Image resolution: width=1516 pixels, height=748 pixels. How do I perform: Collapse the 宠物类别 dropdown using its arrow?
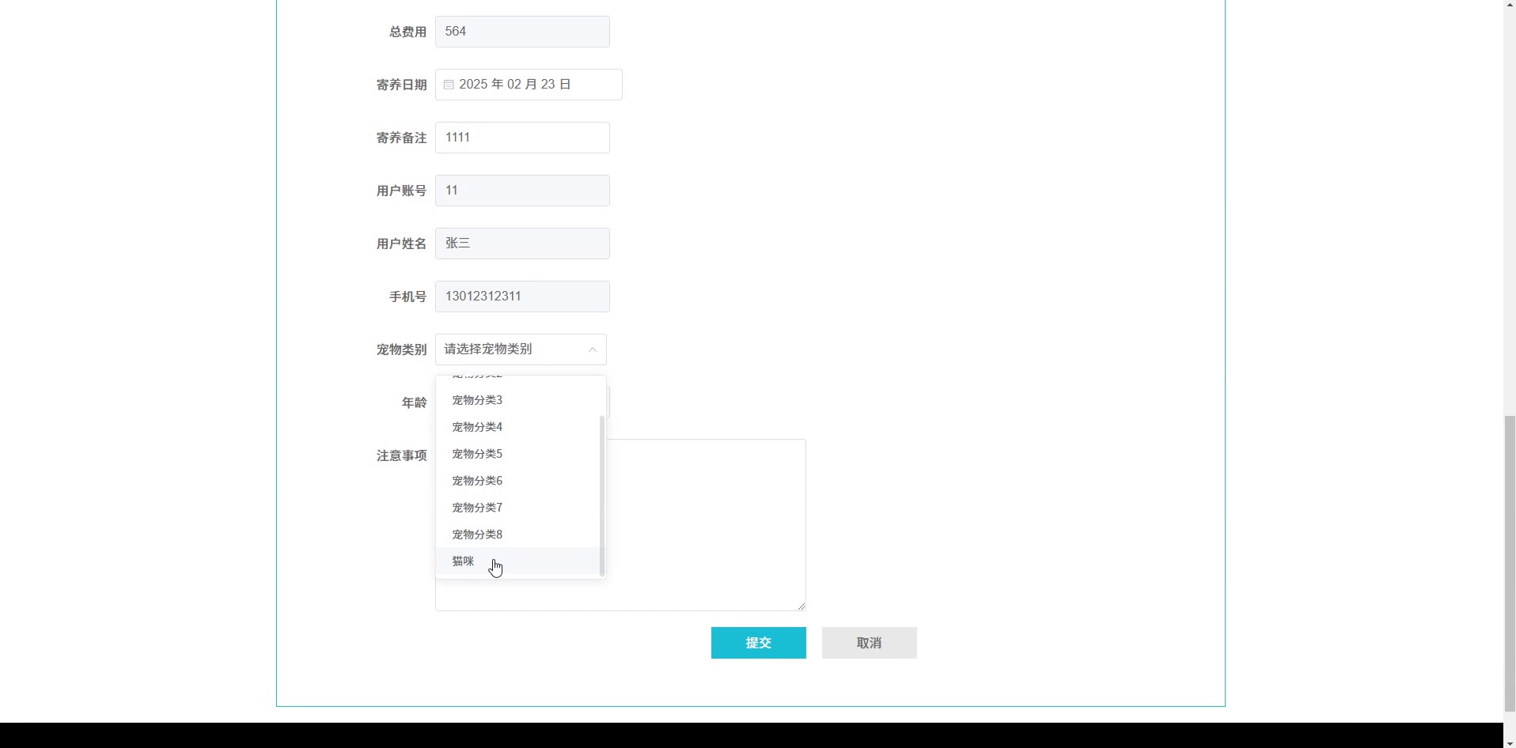(593, 349)
